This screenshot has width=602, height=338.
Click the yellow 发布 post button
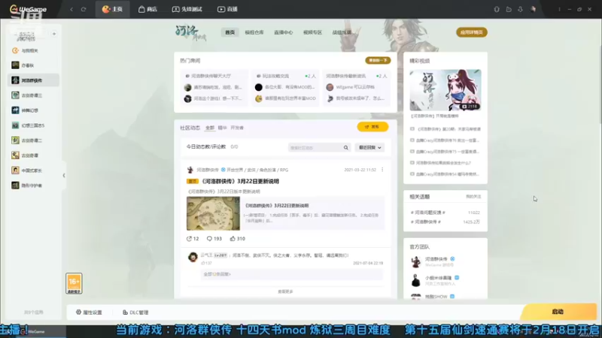(x=372, y=127)
